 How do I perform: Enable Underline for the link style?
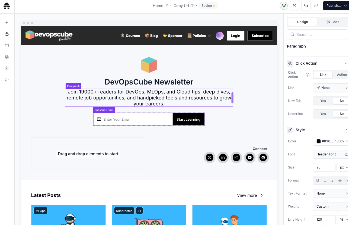[x=323, y=114]
